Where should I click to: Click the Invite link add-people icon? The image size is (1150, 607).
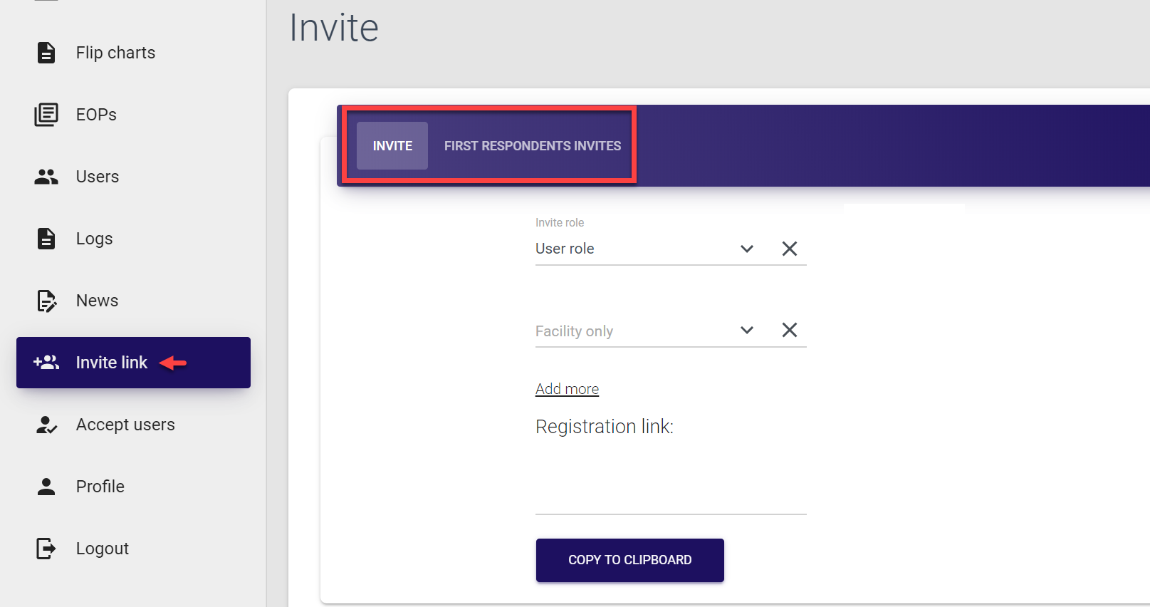point(46,363)
